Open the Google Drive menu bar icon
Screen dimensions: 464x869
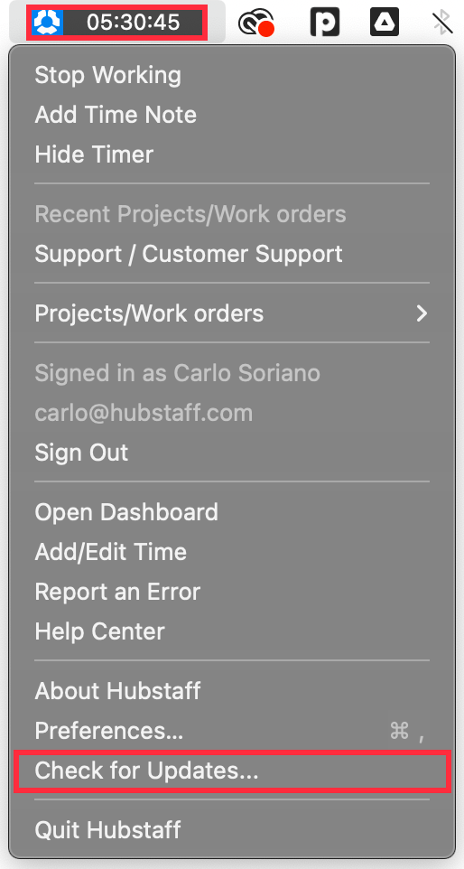(385, 23)
